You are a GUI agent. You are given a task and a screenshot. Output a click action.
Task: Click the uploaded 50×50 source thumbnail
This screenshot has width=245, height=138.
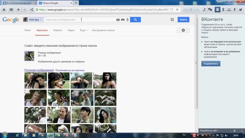pyautogui.click(x=29, y=56)
